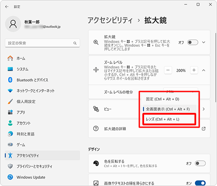Click the 200% zoom value
Screen dimensions: 217x186
coord(181,71)
